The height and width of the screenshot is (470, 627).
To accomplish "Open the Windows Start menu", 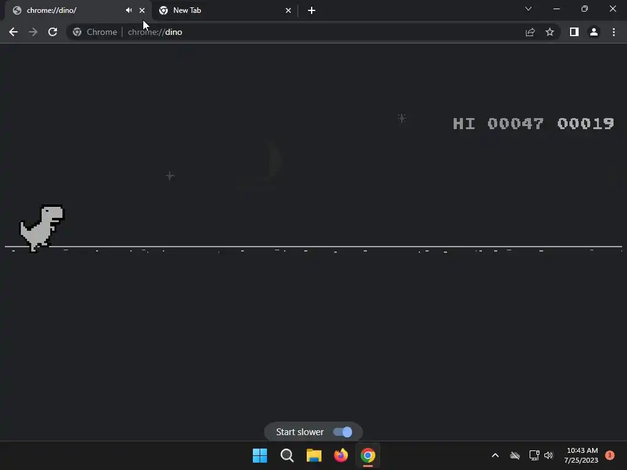I will pos(260,455).
